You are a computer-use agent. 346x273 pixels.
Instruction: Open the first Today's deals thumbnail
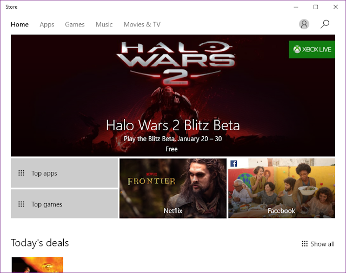point(37,265)
